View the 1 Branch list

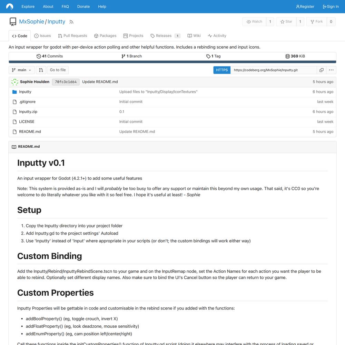click(x=131, y=56)
